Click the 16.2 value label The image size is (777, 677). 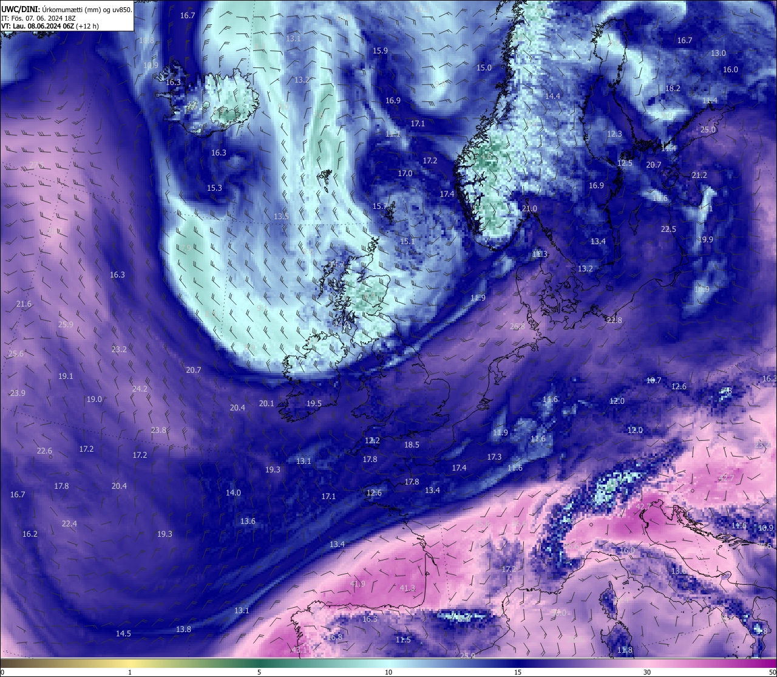pyautogui.click(x=30, y=534)
